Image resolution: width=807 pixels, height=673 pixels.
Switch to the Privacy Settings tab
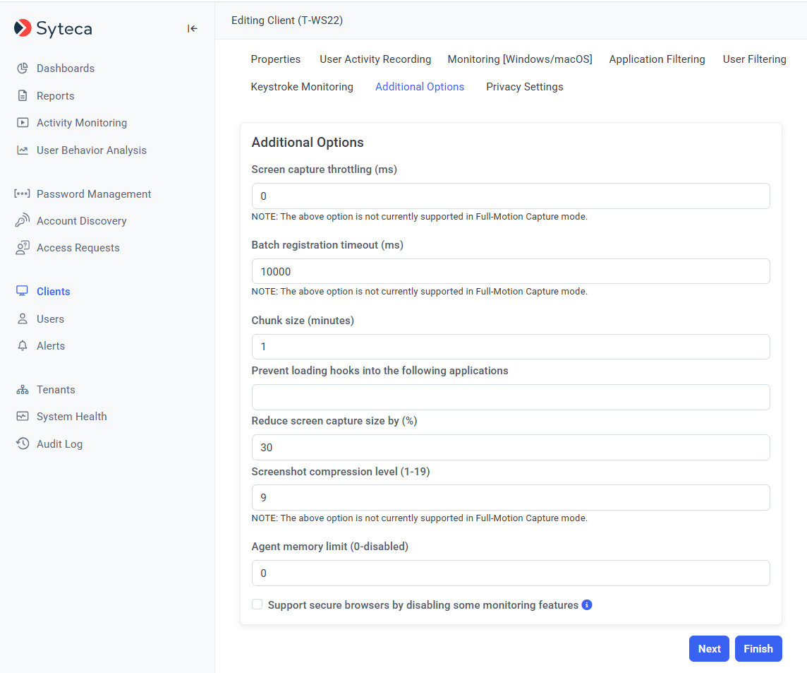coord(524,87)
